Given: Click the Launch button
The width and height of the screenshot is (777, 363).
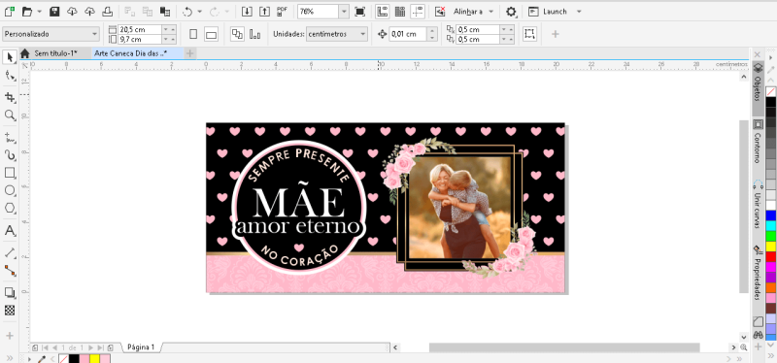Looking at the screenshot, I should (x=548, y=11).
